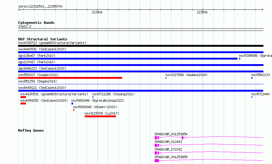Screen dimensions: 272x164
Task: Select the red nsv4190531 variant block
Action: [23, 97]
